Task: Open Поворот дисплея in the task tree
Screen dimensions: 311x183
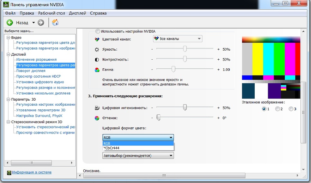Action: 31,71
